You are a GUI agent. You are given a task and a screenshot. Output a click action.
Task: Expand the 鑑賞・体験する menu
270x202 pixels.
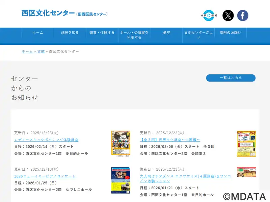point(102,33)
